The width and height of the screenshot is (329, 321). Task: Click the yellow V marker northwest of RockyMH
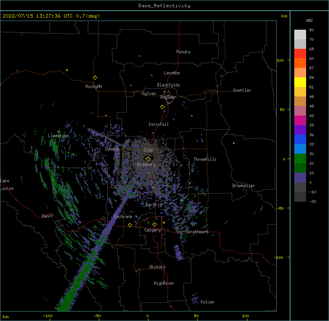pyautogui.click(x=67, y=70)
